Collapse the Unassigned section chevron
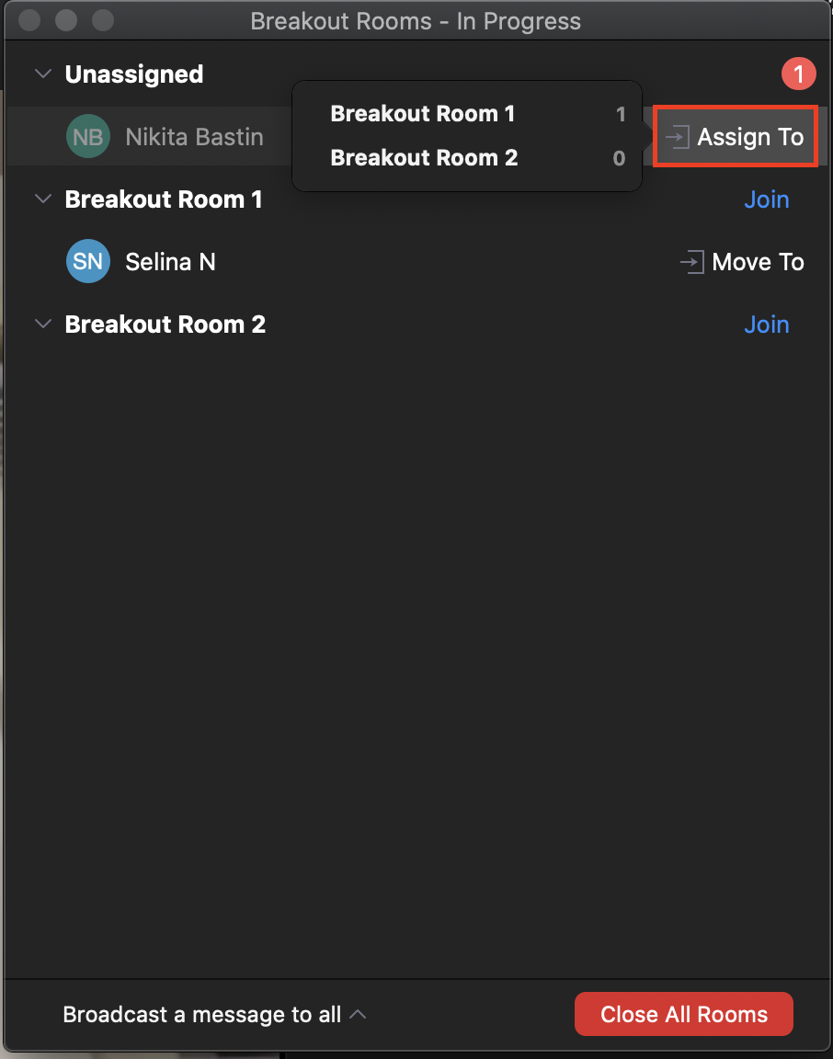This screenshot has height=1059, width=833. (43, 74)
